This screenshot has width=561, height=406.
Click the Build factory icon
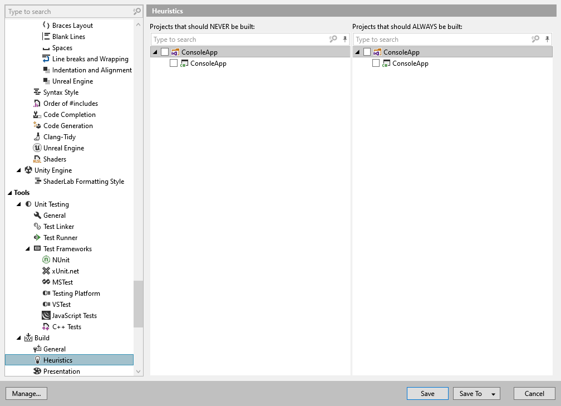(28, 337)
